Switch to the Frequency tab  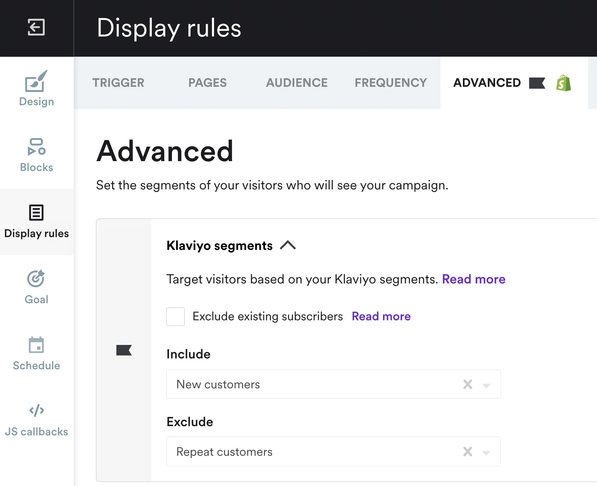point(391,83)
